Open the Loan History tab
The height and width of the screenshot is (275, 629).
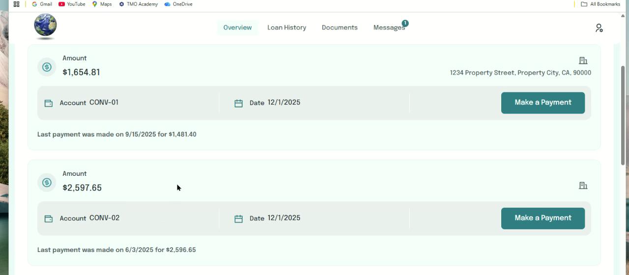tap(286, 27)
